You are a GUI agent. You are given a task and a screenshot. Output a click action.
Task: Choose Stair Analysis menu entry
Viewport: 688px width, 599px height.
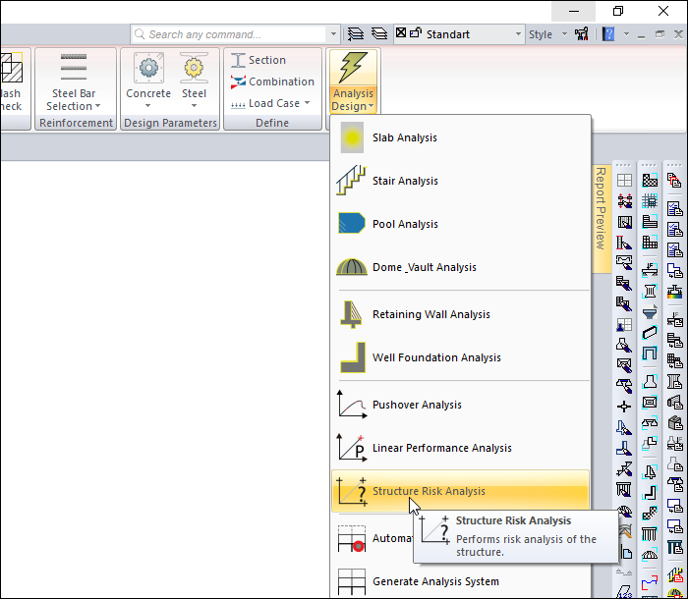tap(460, 181)
